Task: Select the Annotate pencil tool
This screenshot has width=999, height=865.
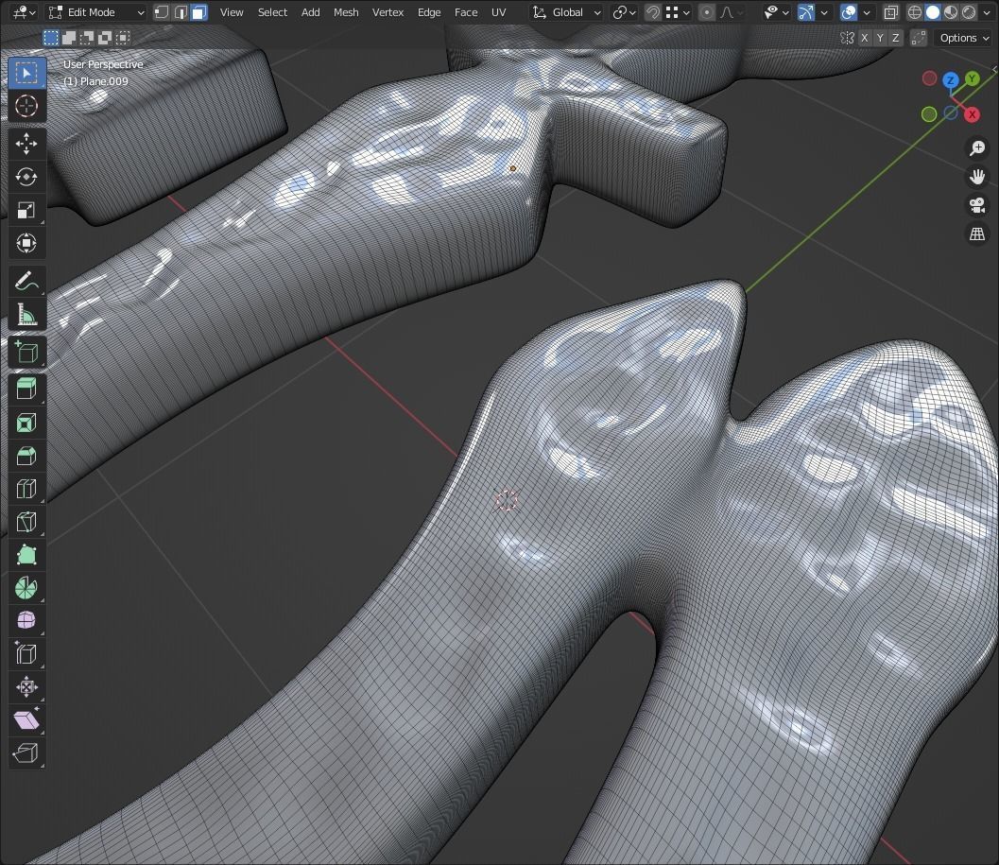Action: point(26,281)
